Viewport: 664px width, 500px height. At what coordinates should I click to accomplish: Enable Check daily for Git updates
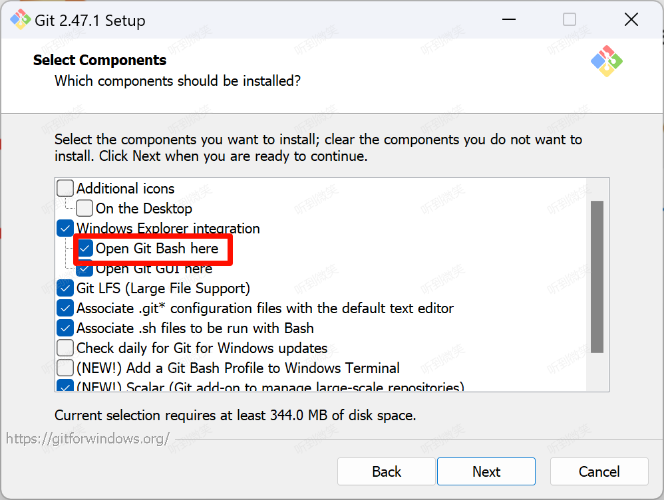[x=65, y=348]
